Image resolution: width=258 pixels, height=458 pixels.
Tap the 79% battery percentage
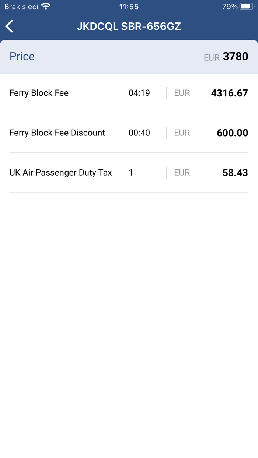[x=230, y=7]
